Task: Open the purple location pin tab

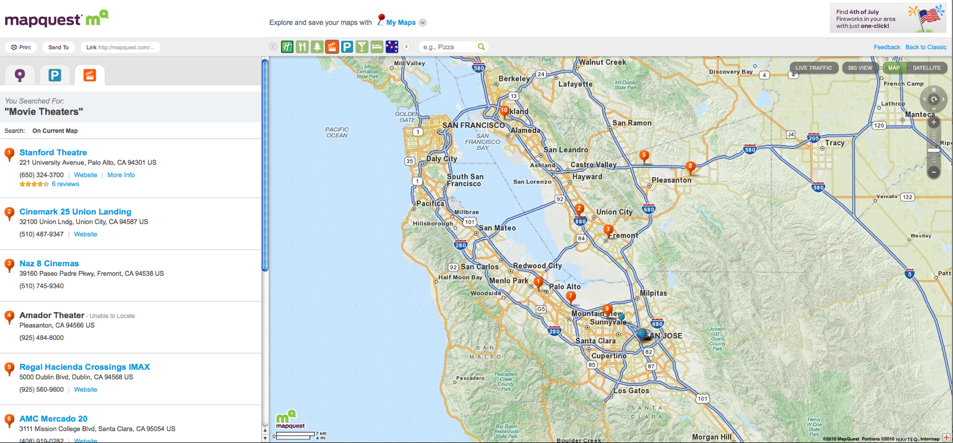Action: (x=20, y=75)
